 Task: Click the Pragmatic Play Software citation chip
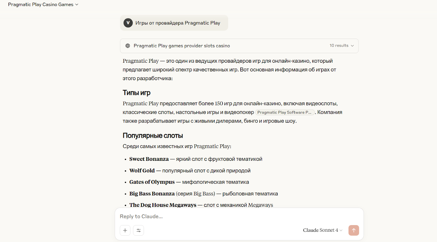(285, 112)
